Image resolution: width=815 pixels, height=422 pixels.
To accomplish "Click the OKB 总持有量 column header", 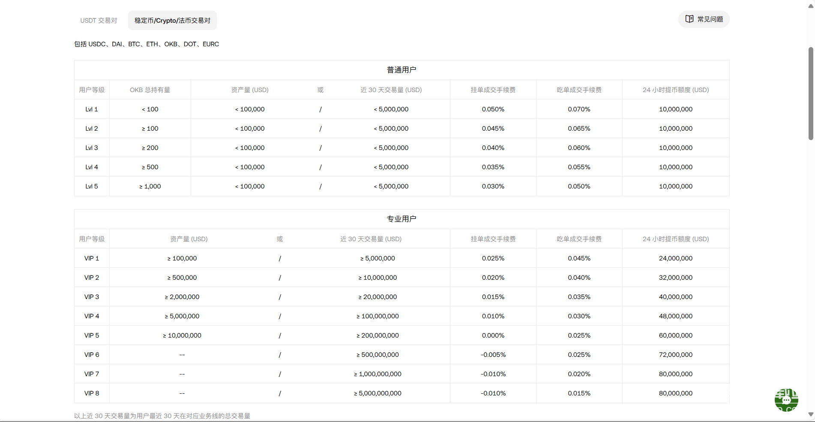I will click(x=150, y=90).
